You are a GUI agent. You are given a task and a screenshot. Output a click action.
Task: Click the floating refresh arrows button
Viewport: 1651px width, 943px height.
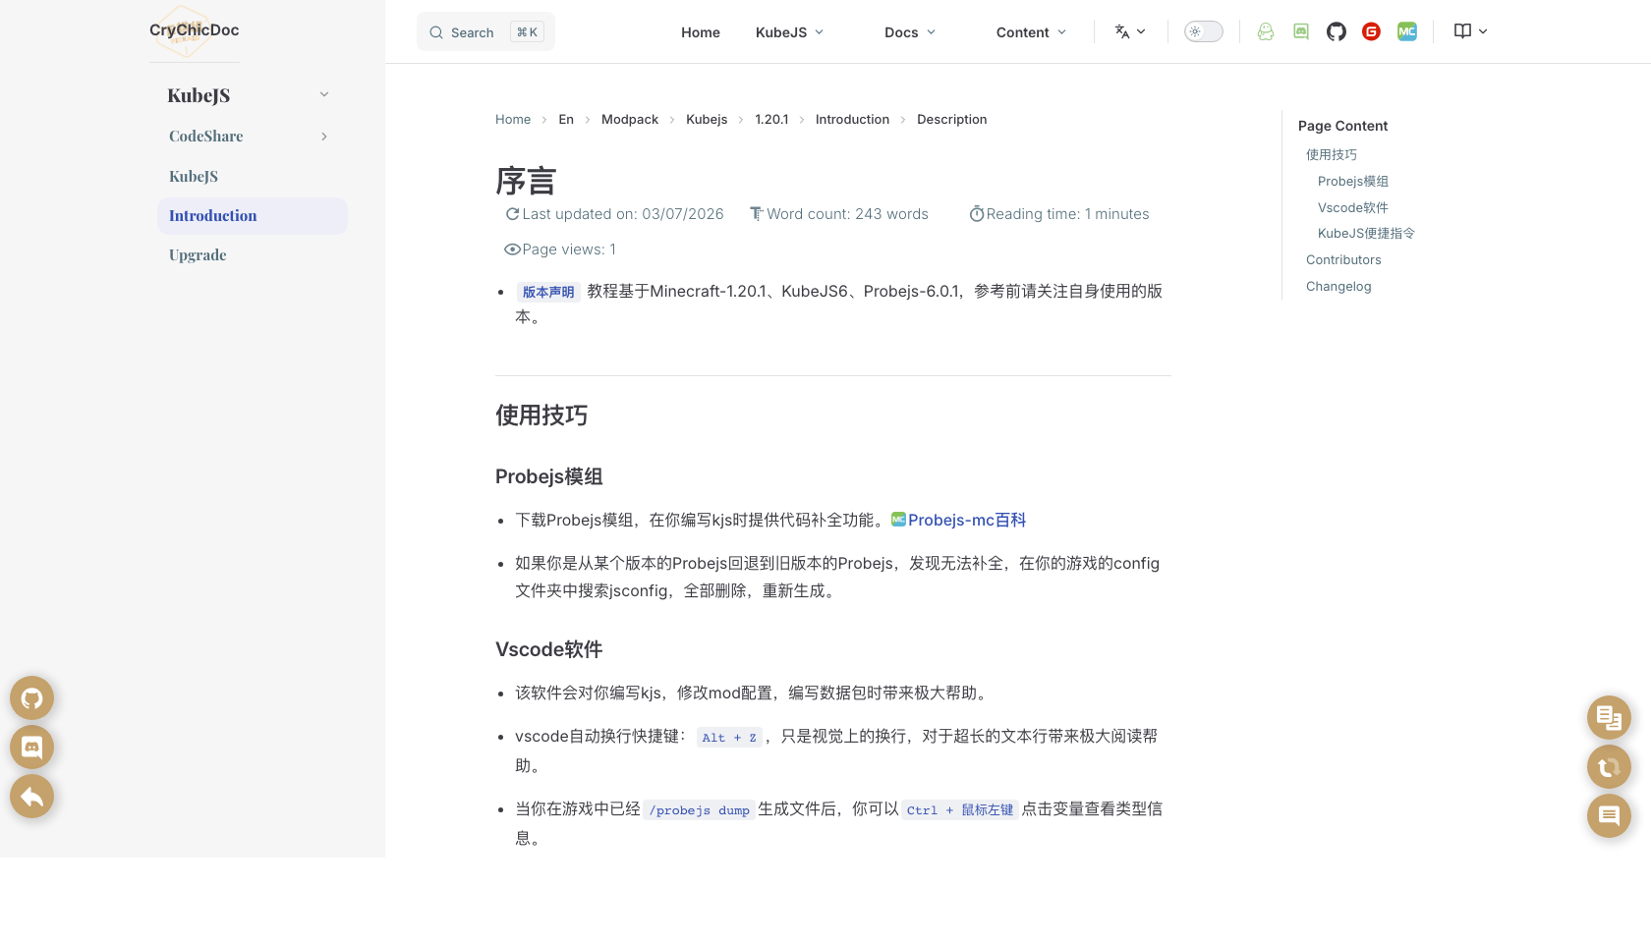point(1609,767)
